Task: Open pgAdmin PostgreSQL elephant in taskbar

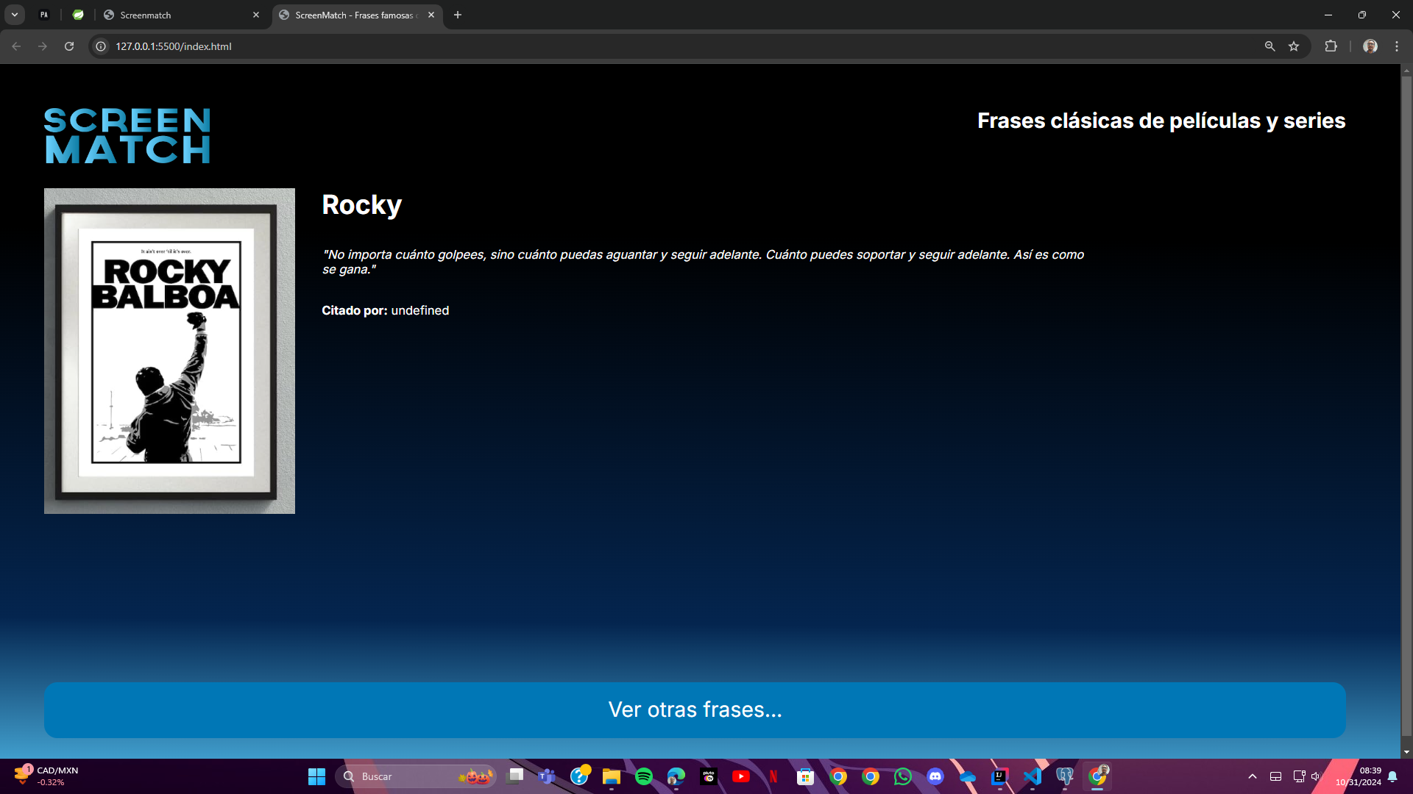Action: click(x=1065, y=776)
